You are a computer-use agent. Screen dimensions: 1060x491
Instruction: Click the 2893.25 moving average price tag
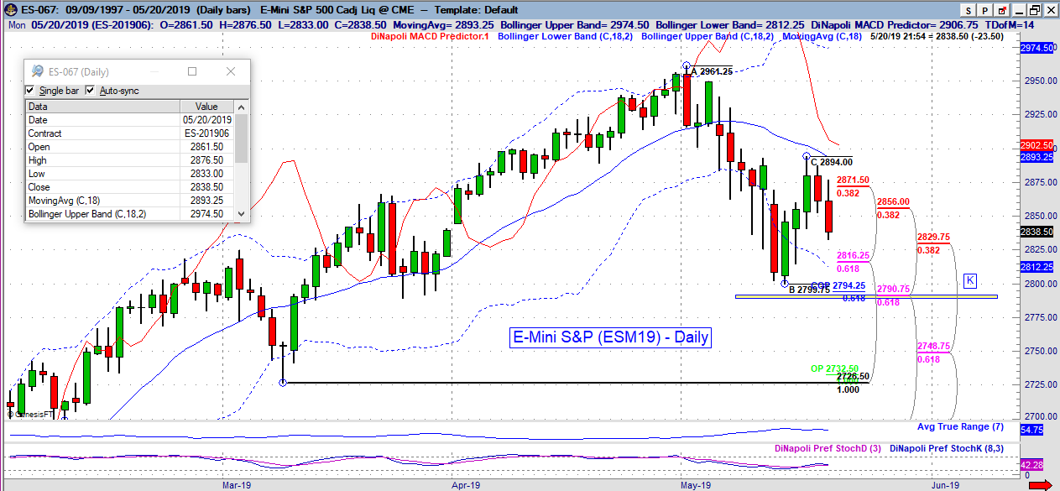1037,157
